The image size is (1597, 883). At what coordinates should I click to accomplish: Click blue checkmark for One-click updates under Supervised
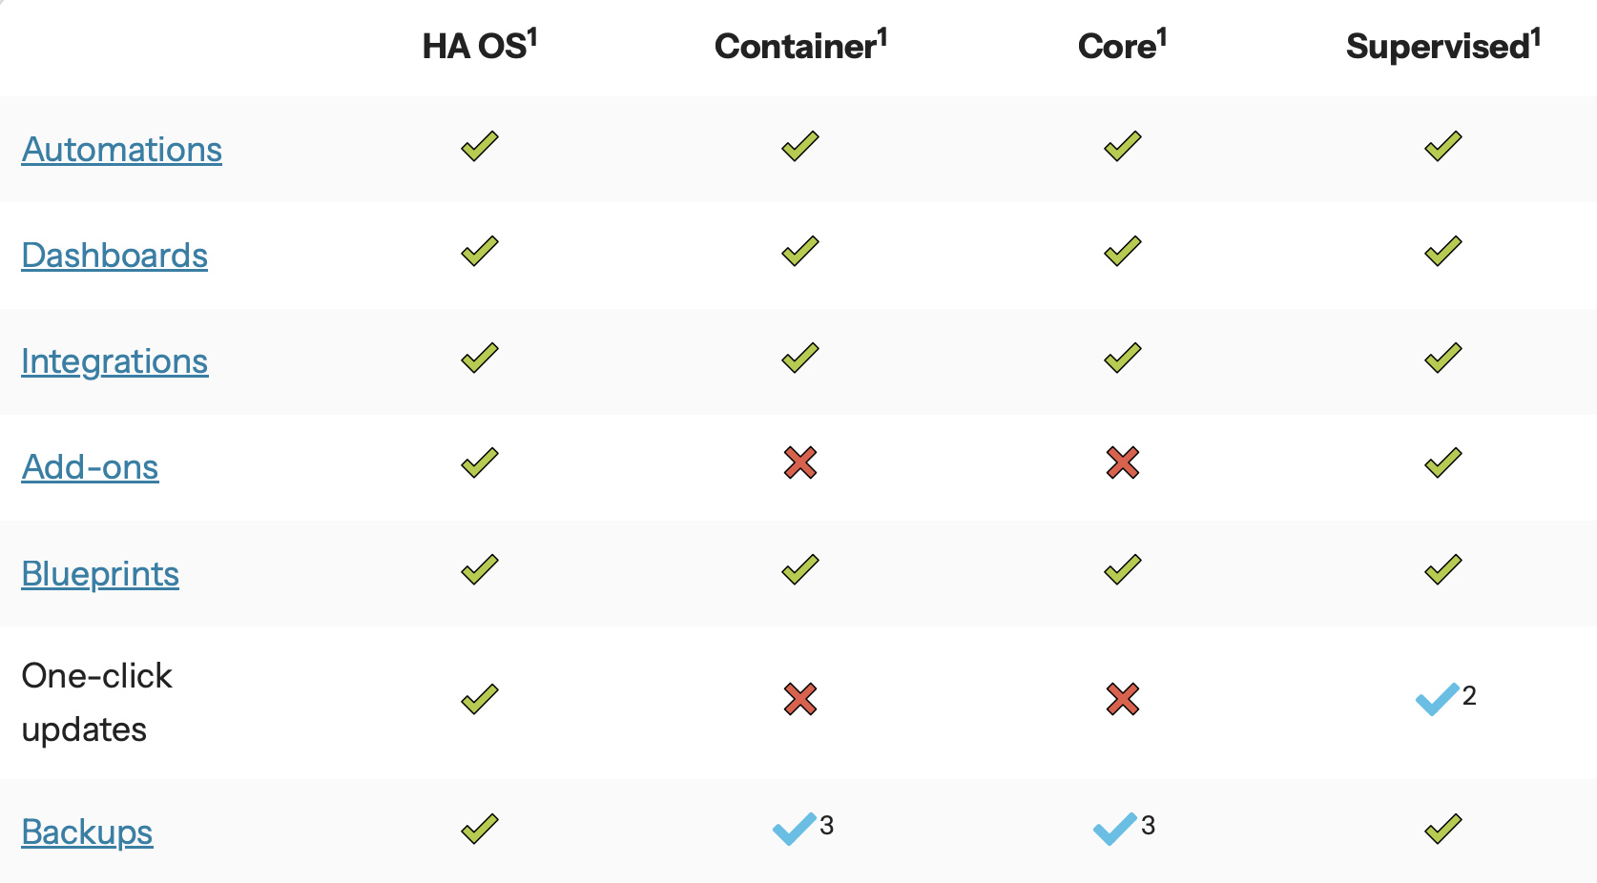pos(1437,699)
